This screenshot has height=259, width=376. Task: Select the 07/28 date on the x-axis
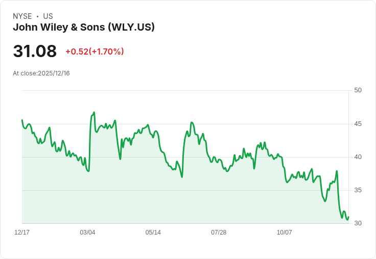coord(219,232)
